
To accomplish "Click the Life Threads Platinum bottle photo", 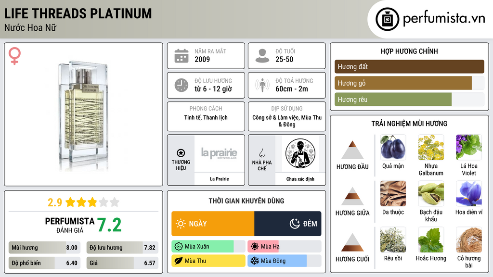I will [x=83, y=114].
